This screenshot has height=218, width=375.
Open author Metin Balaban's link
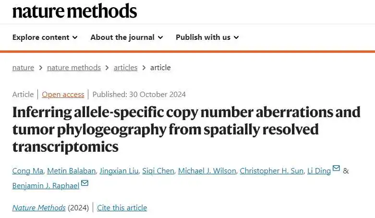point(71,170)
